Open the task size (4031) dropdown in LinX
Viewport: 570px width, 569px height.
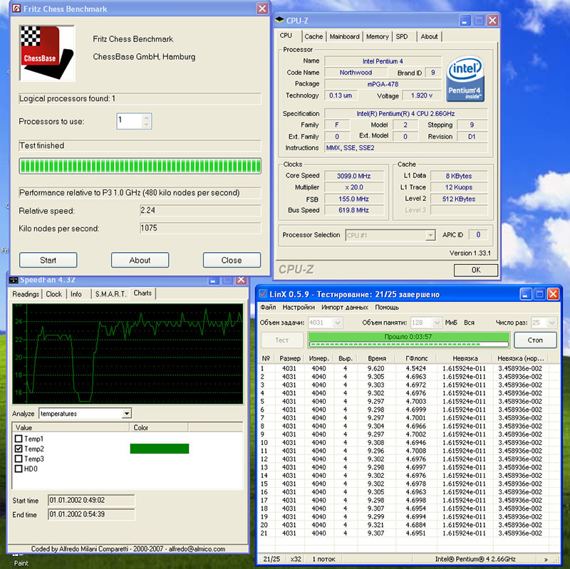click(x=337, y=323)
